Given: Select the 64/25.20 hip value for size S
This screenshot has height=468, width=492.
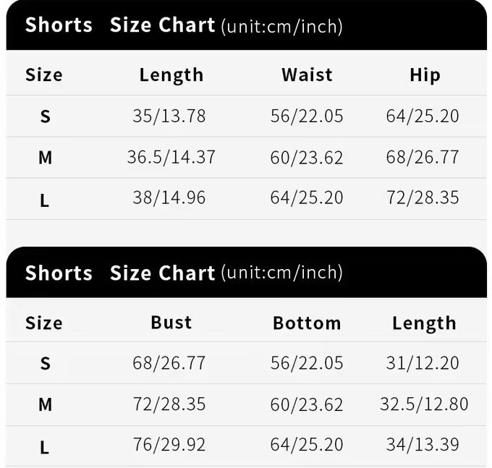Looking at the screenshot, I should pos(423,116).
